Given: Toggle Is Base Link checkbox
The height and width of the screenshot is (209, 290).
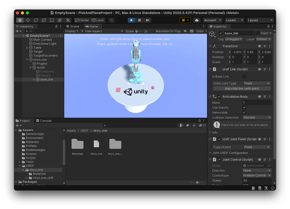Looking at the screenshot, I should pyautogui.click(x=244, y=76).
